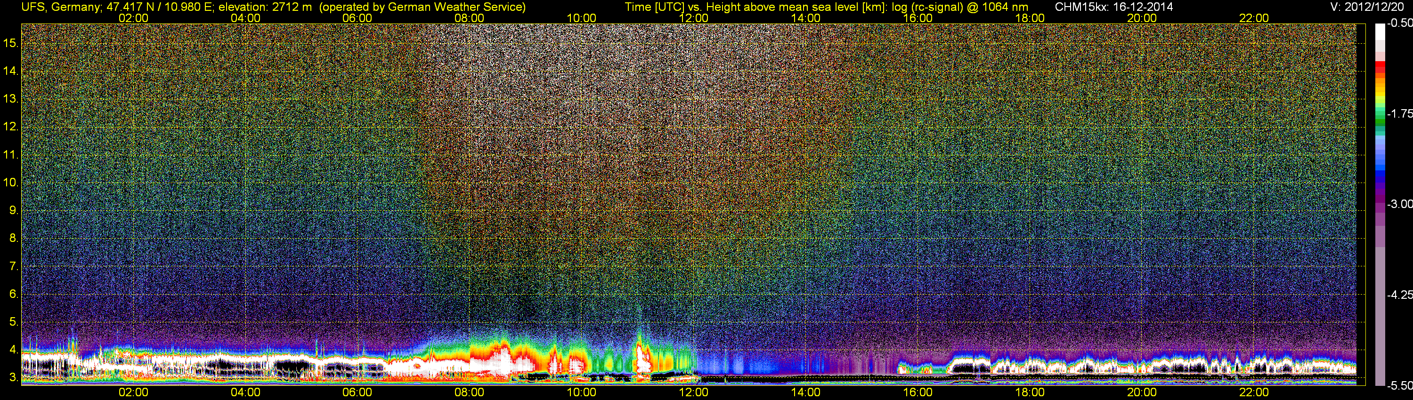
Task: Click the height axis label "11."
Action: coord(11,154)
